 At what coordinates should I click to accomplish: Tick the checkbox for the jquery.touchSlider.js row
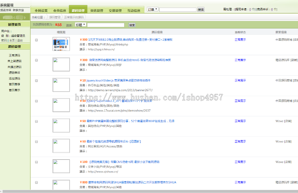click(36, 81)
